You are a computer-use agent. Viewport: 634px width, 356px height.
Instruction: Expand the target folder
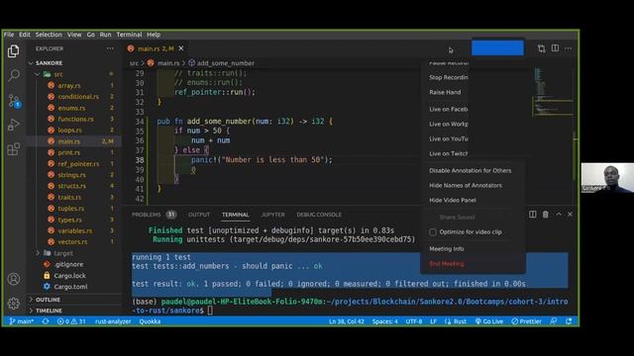(x=38, y=253)
